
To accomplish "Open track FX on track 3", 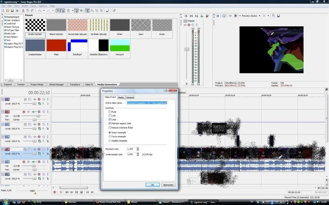I will tap(35, 124).
